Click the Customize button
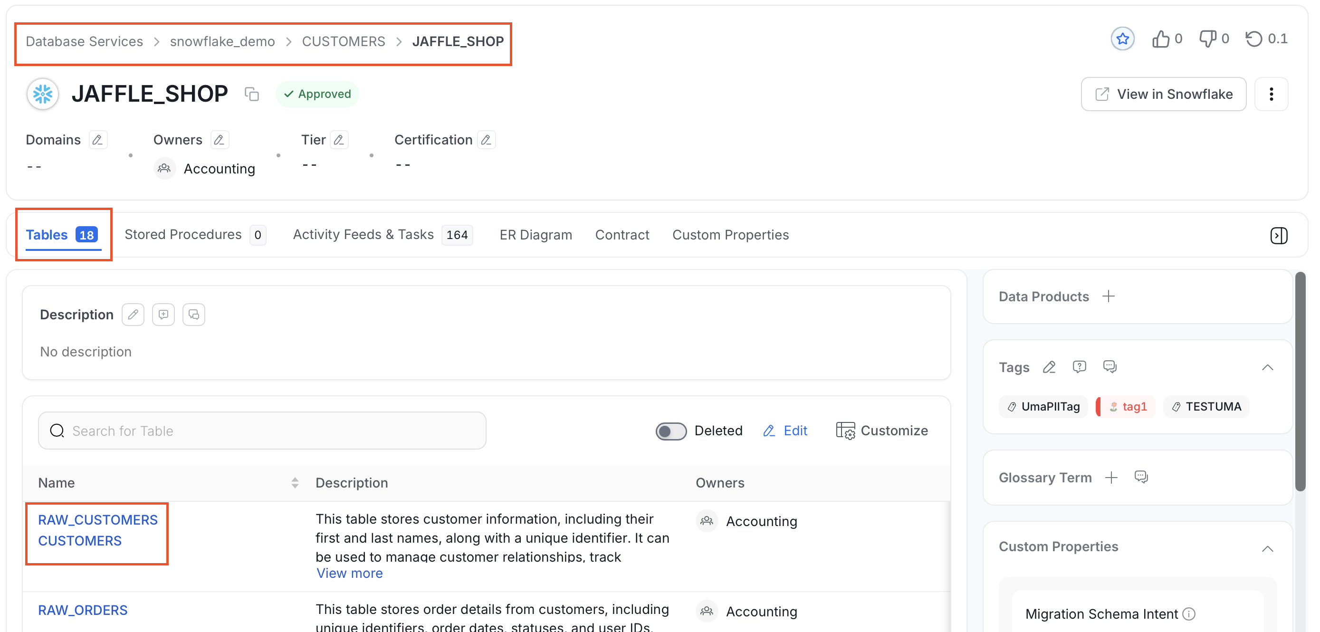 881,431
